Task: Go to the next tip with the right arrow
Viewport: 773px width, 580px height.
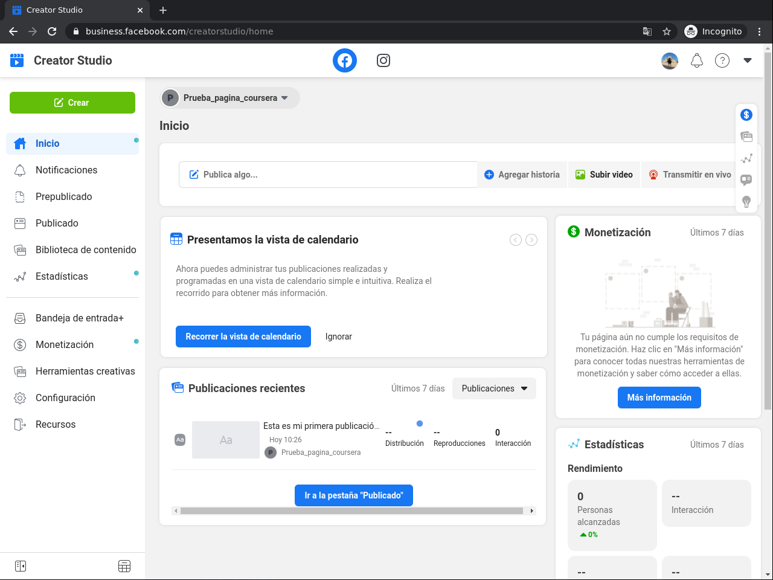Action: [531, 240]
